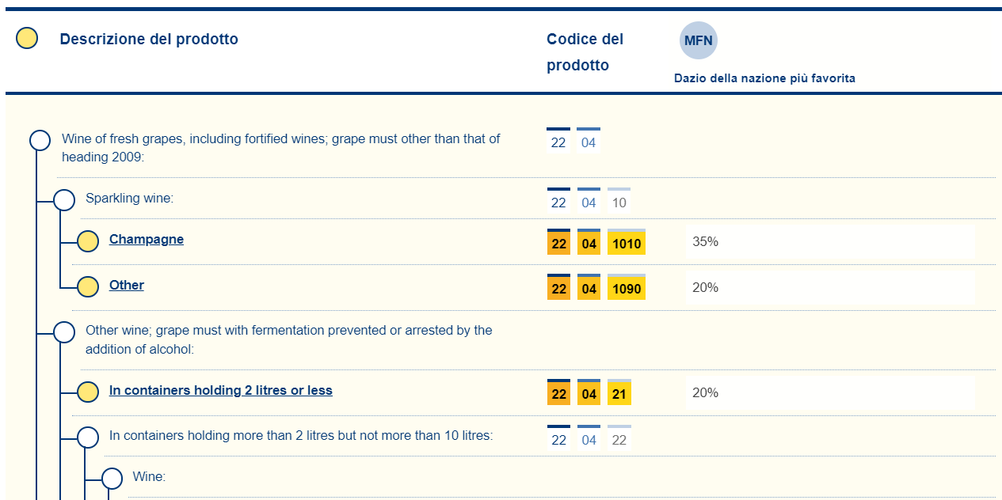Click the 1010 product code badge
Viewport: 1002px width, 500px height.
click(x=627, y=244)
